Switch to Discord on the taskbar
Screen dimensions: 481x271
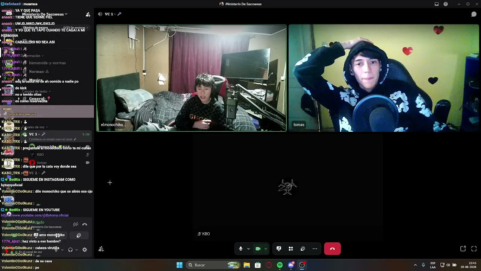(291, 265)
